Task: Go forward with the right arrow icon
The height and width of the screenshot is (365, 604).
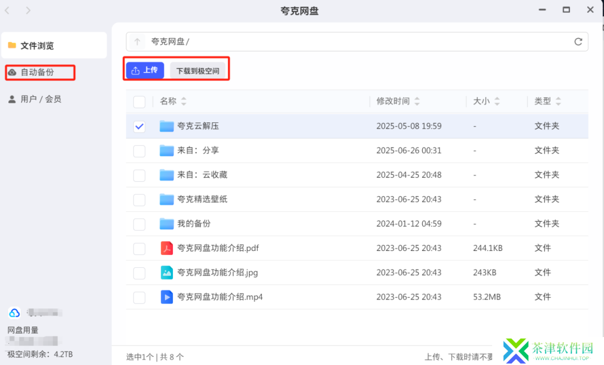Action: [x=28, y=11]
